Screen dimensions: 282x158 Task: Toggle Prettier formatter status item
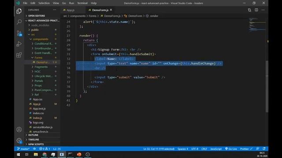246,149
